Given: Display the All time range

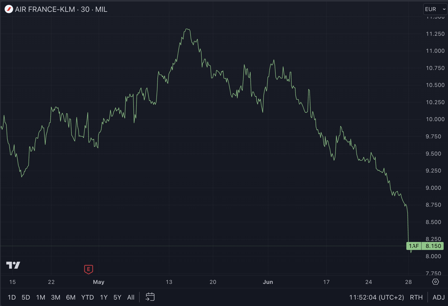Looking at the screenshot, I should coord(131,297).
